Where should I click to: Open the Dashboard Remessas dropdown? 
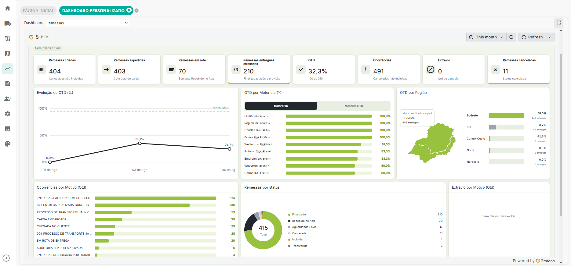87,23
